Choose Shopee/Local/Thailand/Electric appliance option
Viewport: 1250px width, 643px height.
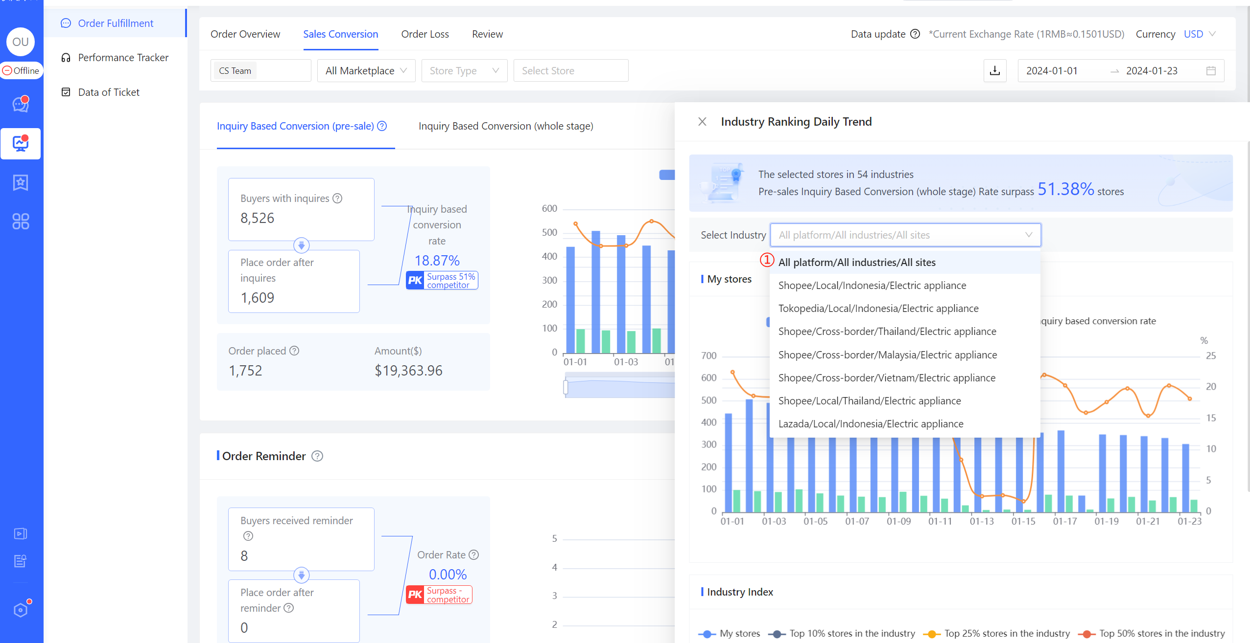[905, 401]
